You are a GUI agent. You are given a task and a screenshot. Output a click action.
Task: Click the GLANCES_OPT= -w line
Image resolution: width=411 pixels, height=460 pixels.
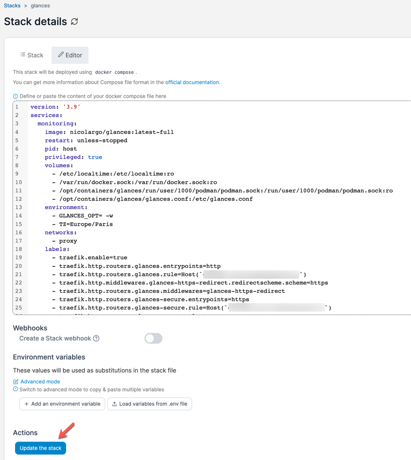pos(82,215)
